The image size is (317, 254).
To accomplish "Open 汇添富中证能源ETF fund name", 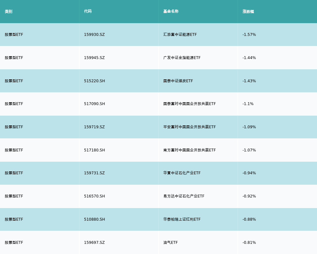I will click(x=180, y=35).
